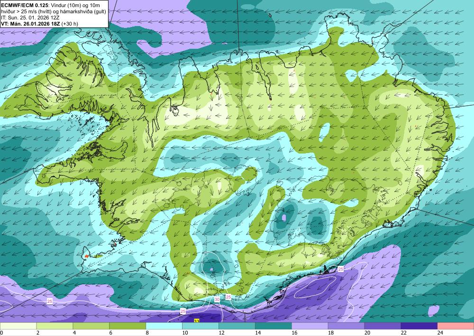Click the 12–14 m/s teal swatch
474x336 pixels.
click(237, 326)
